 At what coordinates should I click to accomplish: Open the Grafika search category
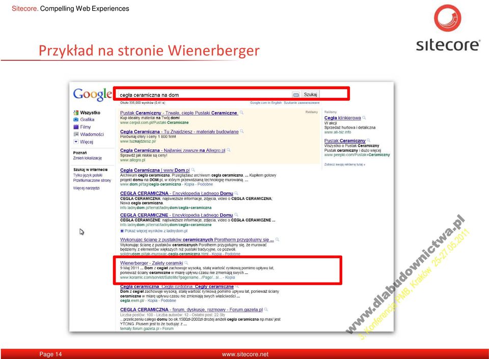(x=87, y=120)
